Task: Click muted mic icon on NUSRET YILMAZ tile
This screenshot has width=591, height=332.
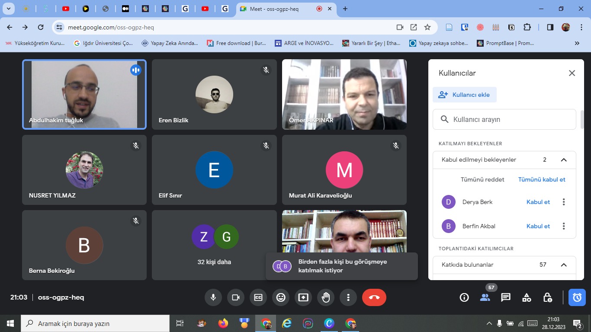Action: point(136,146)
